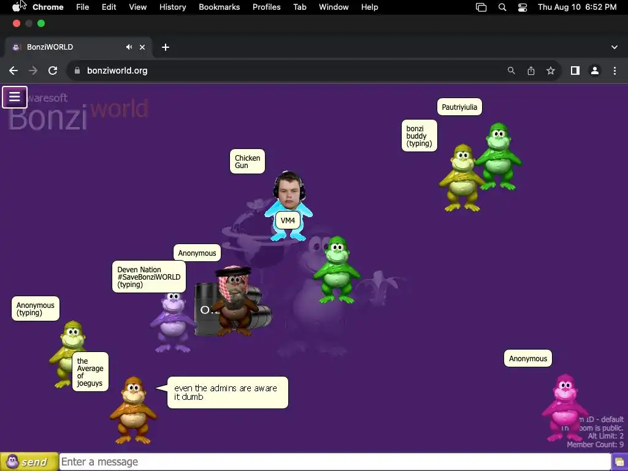Click the Pautriyiulia name tag
Screen dimensions: 628x471
pos(459,107)
